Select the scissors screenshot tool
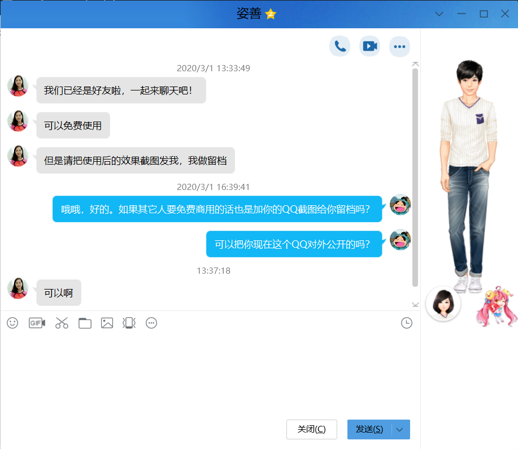518x449 pixels. pyautogui.click(x=62, y=323)
